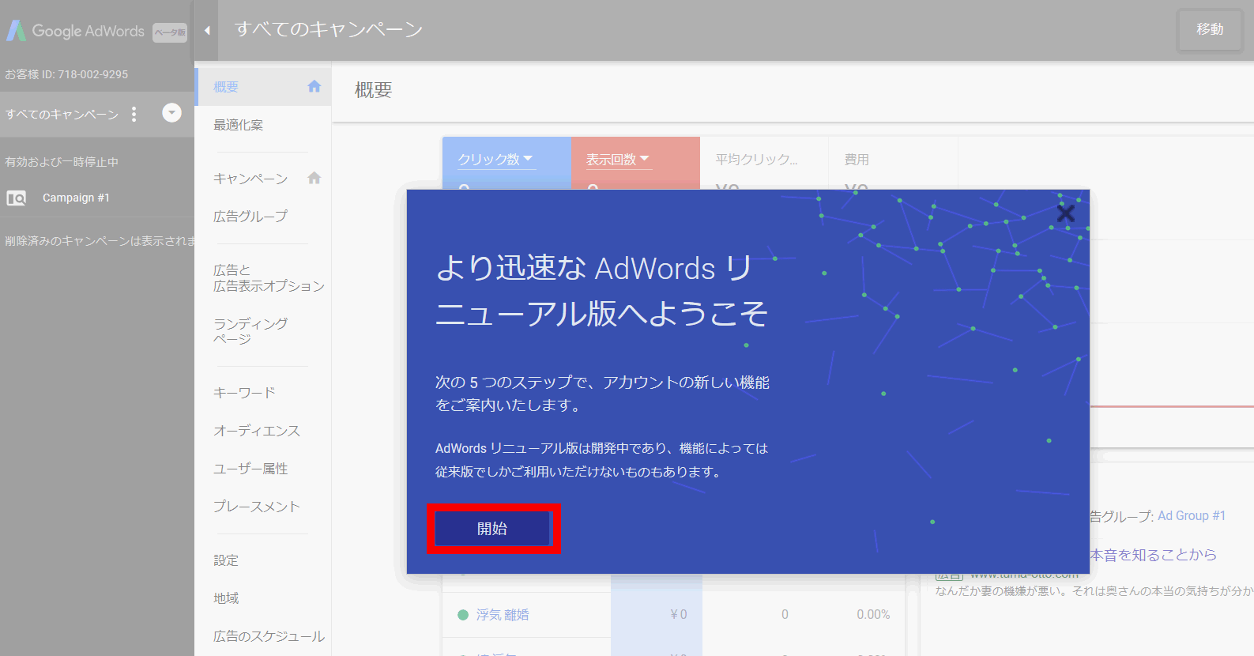Click the Google AdWords logo
Screen dimensions: 1254x656
point(76,31)
